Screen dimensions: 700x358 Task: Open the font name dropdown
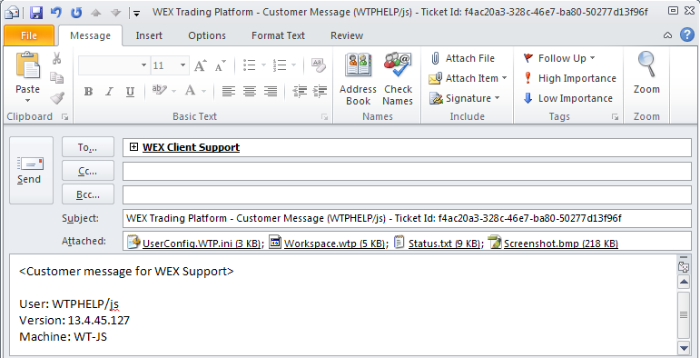tap(143, 65)
